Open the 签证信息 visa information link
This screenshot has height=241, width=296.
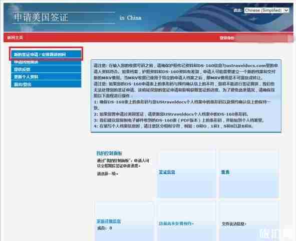click(x=167, y=172)
